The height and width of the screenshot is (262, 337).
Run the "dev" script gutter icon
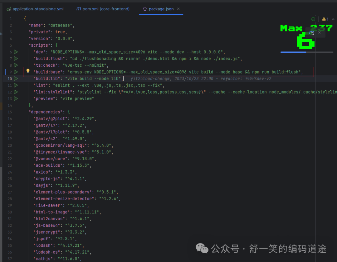pyautogui.click(x=16, y=52)
